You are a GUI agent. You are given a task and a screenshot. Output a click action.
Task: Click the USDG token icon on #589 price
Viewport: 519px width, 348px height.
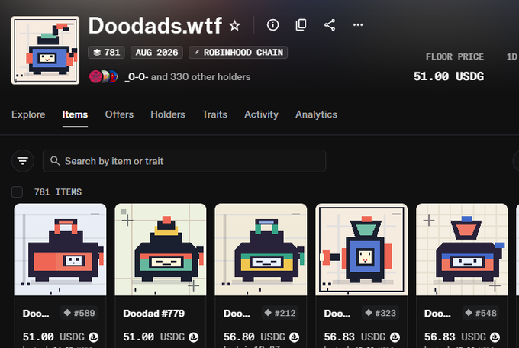[x=93, y=337]
